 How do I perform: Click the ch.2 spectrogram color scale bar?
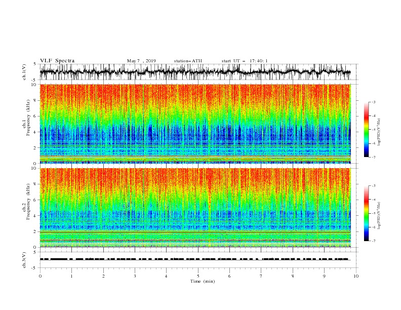tap(366, 213)
